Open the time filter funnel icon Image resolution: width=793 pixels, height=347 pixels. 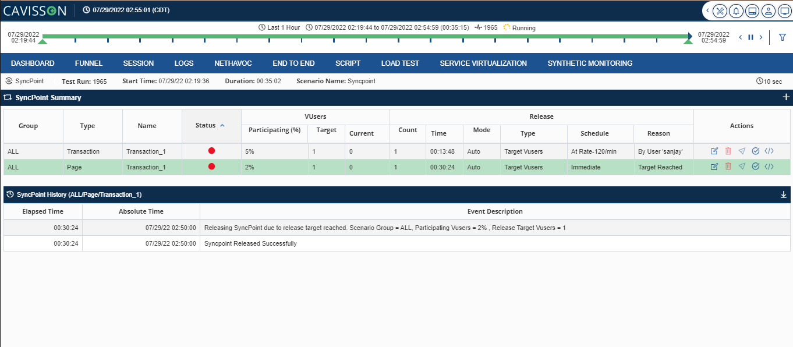point(783,37)
